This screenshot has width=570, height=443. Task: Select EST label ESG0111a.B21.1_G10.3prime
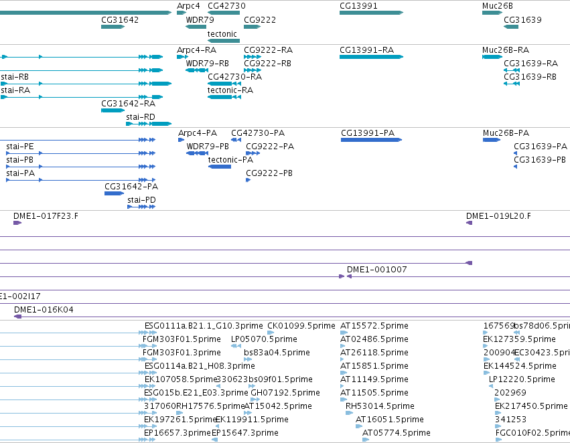click(x=204, y=326)
